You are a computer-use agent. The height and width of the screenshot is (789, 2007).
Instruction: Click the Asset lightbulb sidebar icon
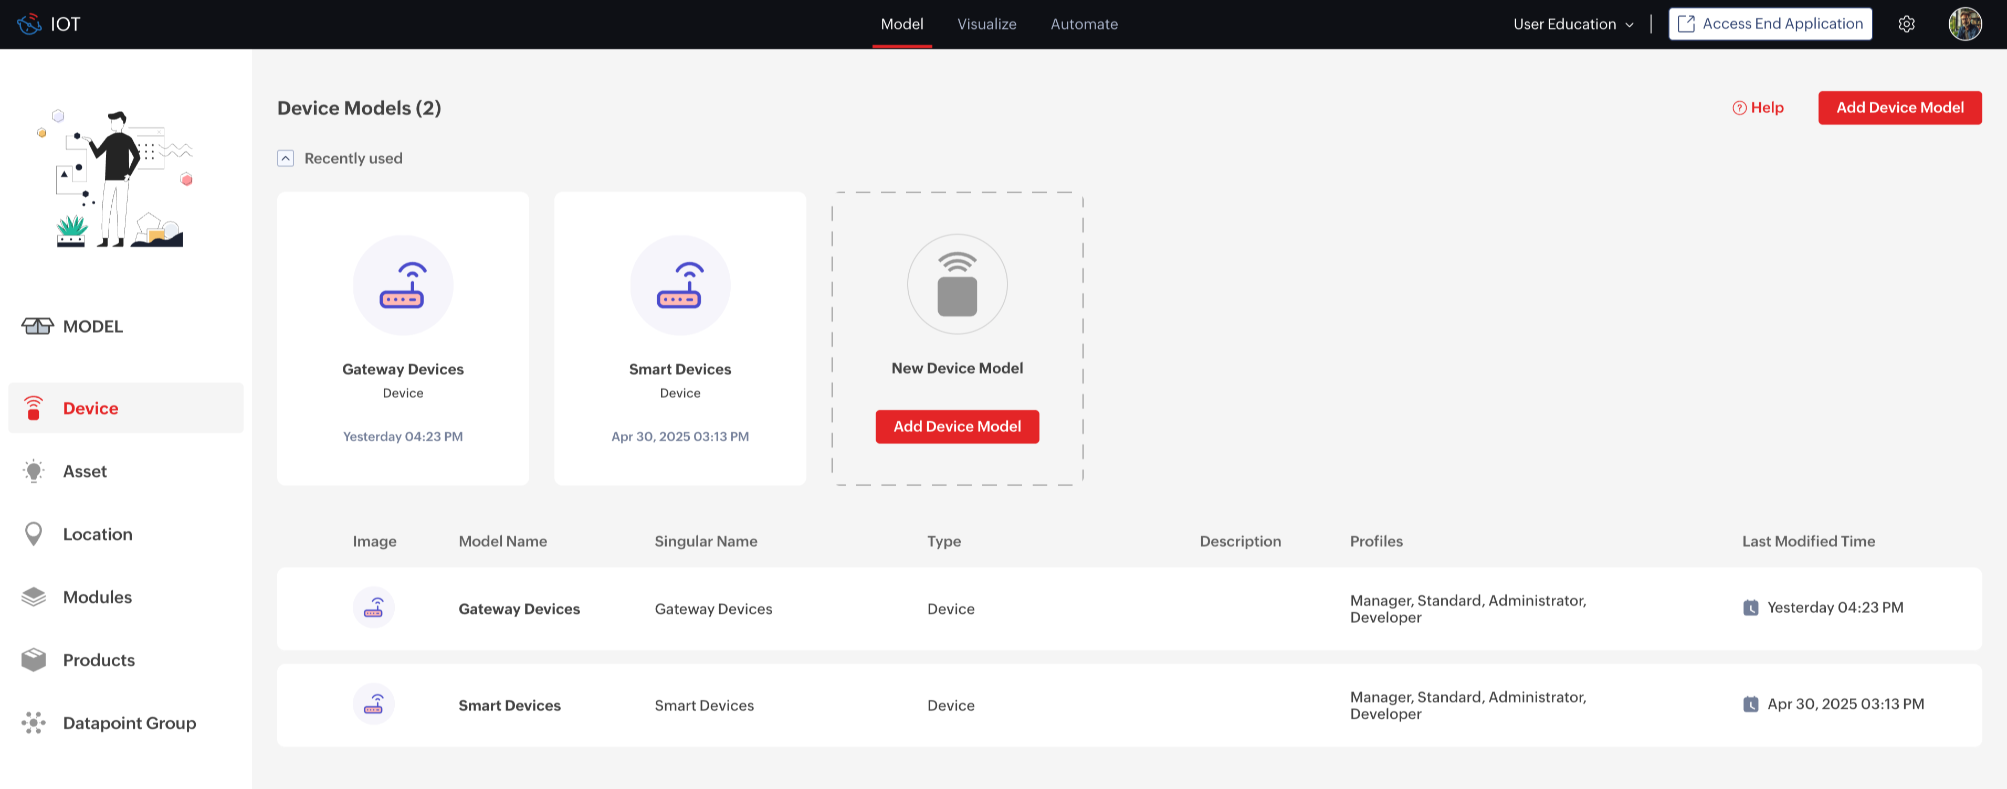point(34,471)
